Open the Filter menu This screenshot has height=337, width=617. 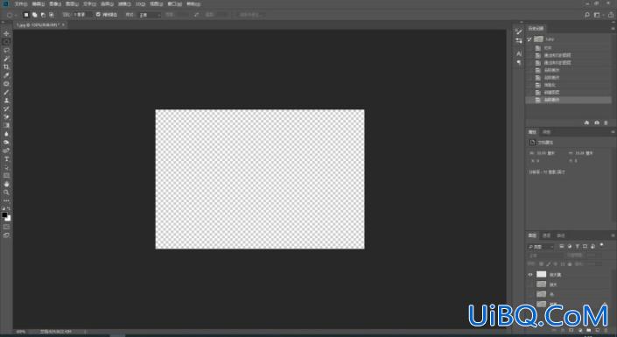124,4
